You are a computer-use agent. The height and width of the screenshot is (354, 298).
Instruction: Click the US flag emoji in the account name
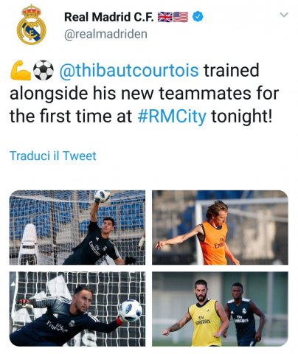181,17
